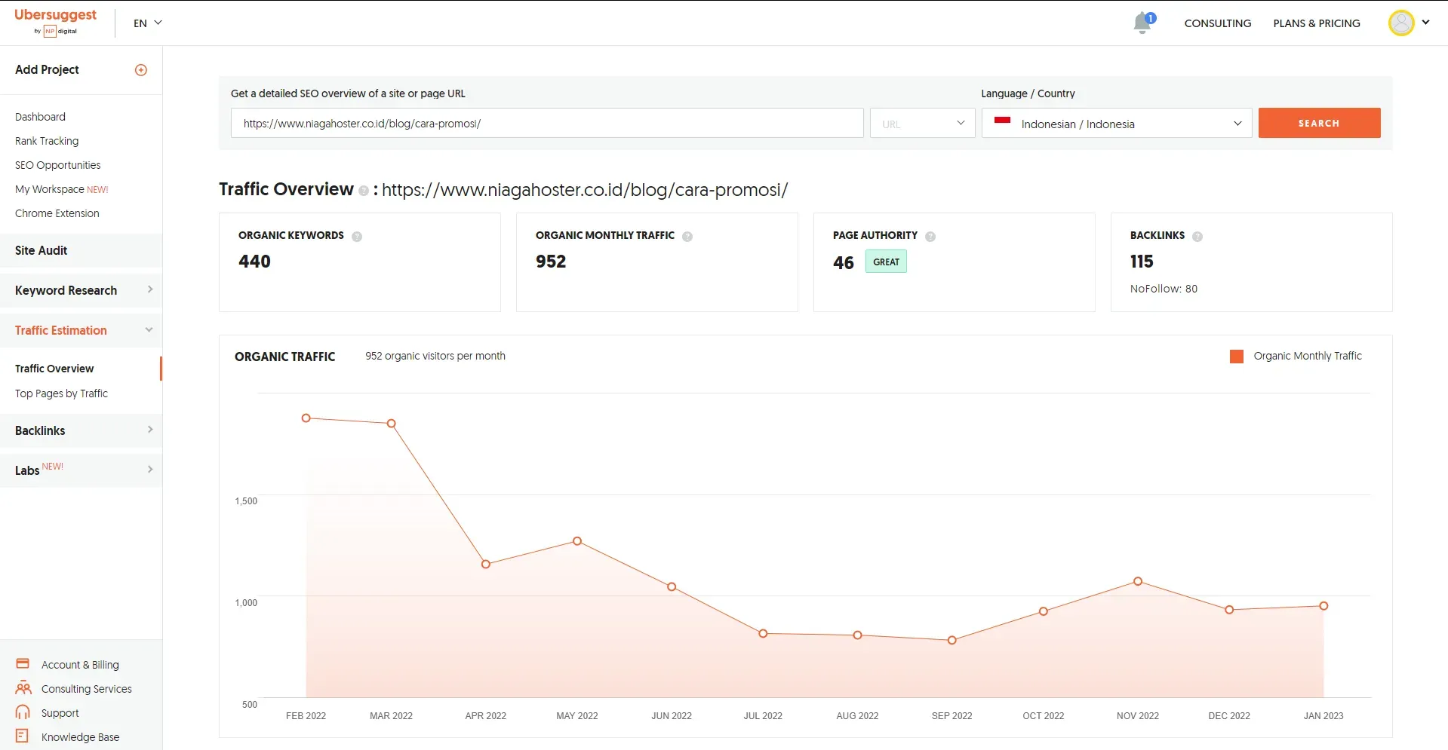Click the Account & Billing card icon
Screen dimensions: 1448x750
point(23,664)
